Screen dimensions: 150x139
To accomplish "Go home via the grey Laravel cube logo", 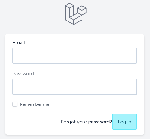I will pyautogui.click(x=76, y=14).
